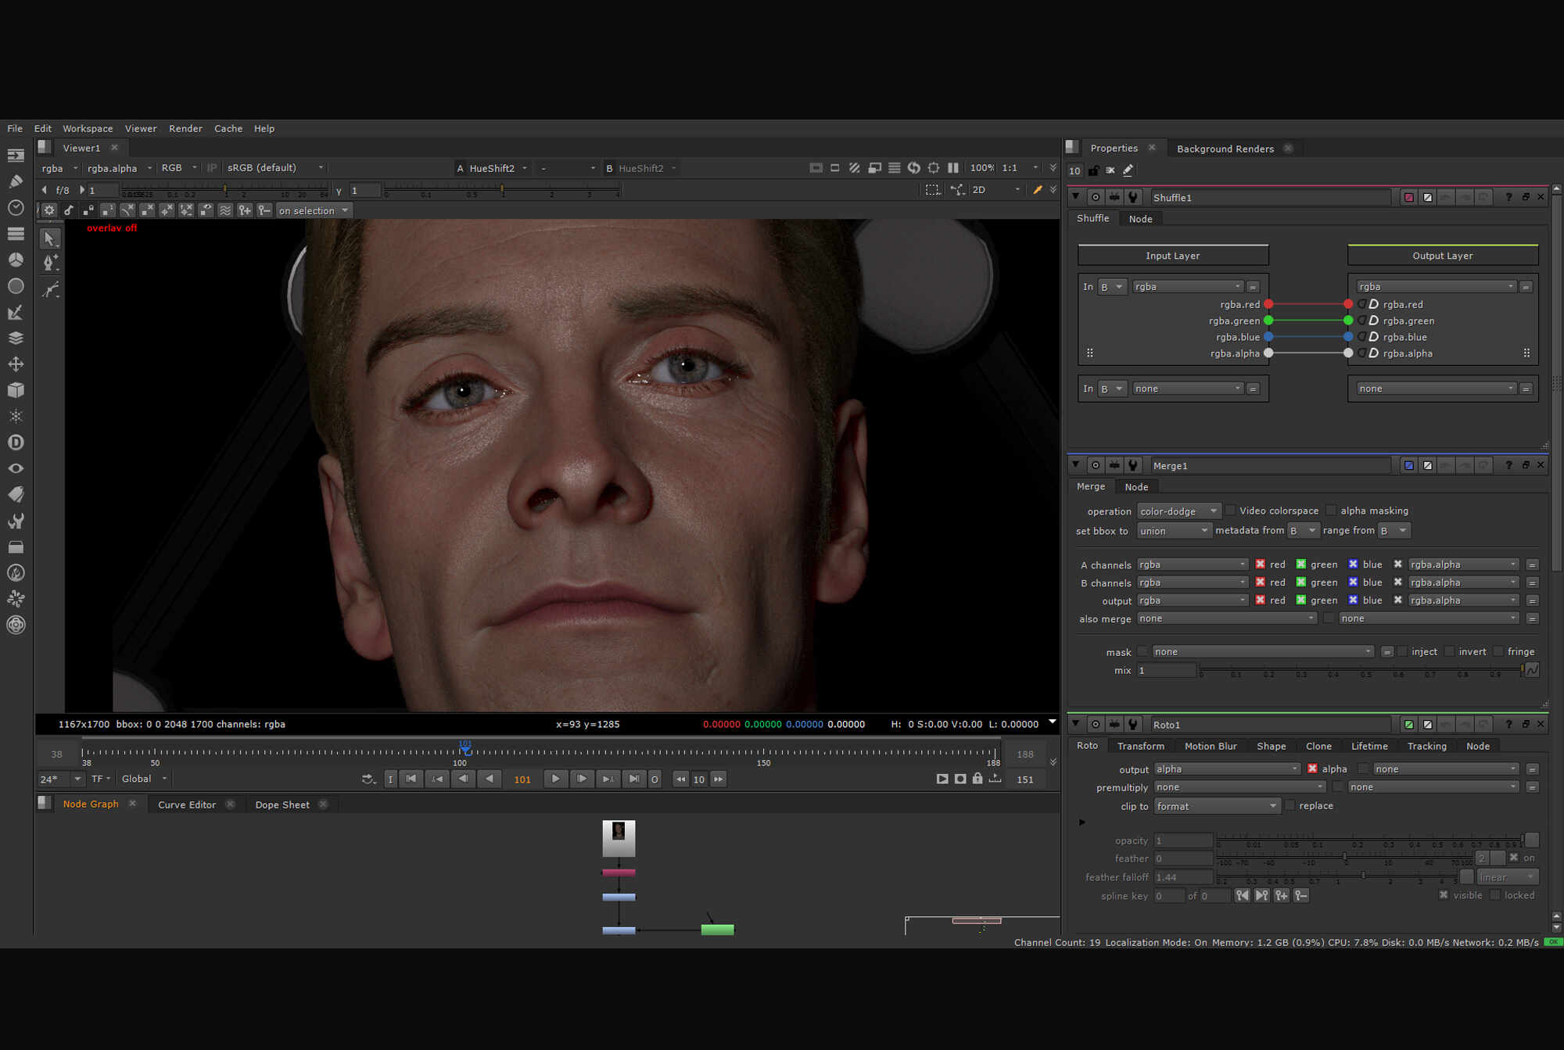
Task: Toggle alpha masking checkbox
Action: click(x=1331, y=511)
